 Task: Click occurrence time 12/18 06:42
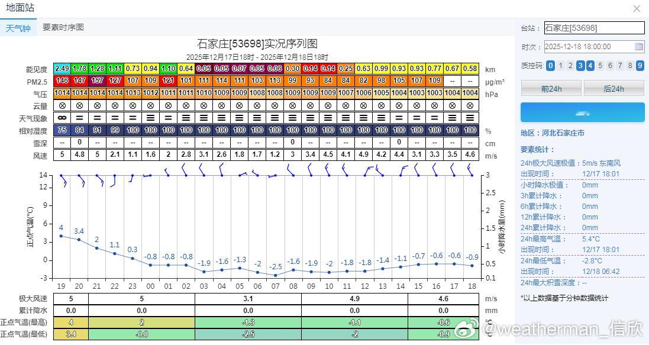coord(601,272)
